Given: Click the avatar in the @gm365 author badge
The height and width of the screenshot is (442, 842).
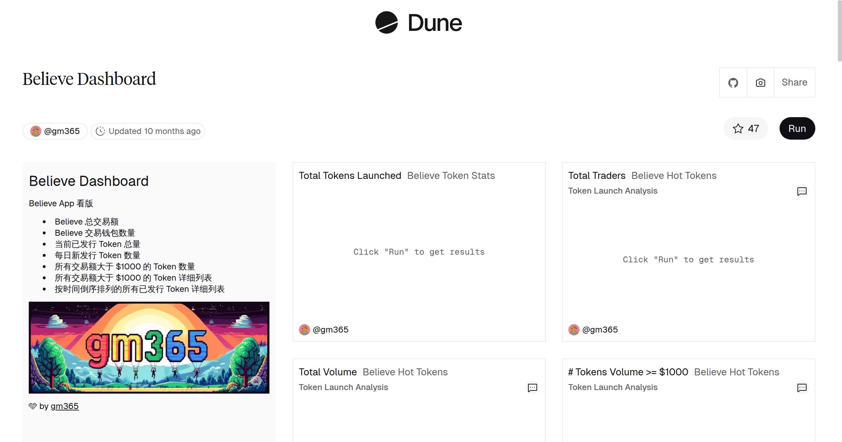Looking at the screenshot, I should click(x=36, y=131).
